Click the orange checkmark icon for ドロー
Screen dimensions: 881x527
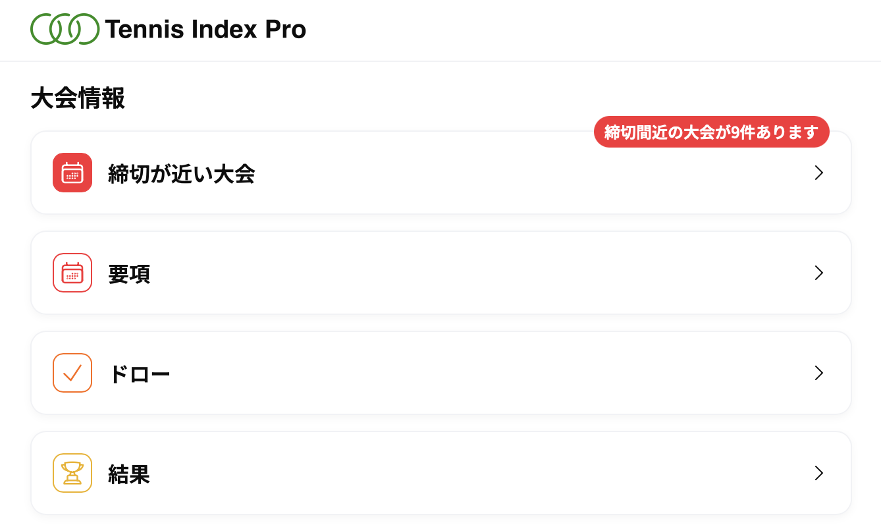72,373
